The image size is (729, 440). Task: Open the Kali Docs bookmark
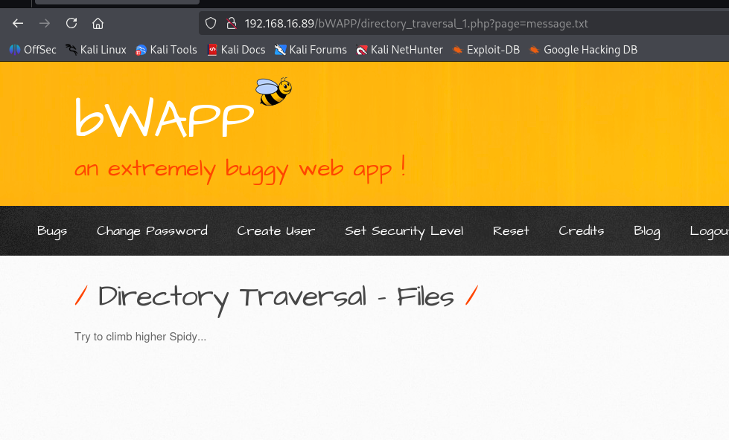pos(236,50)
